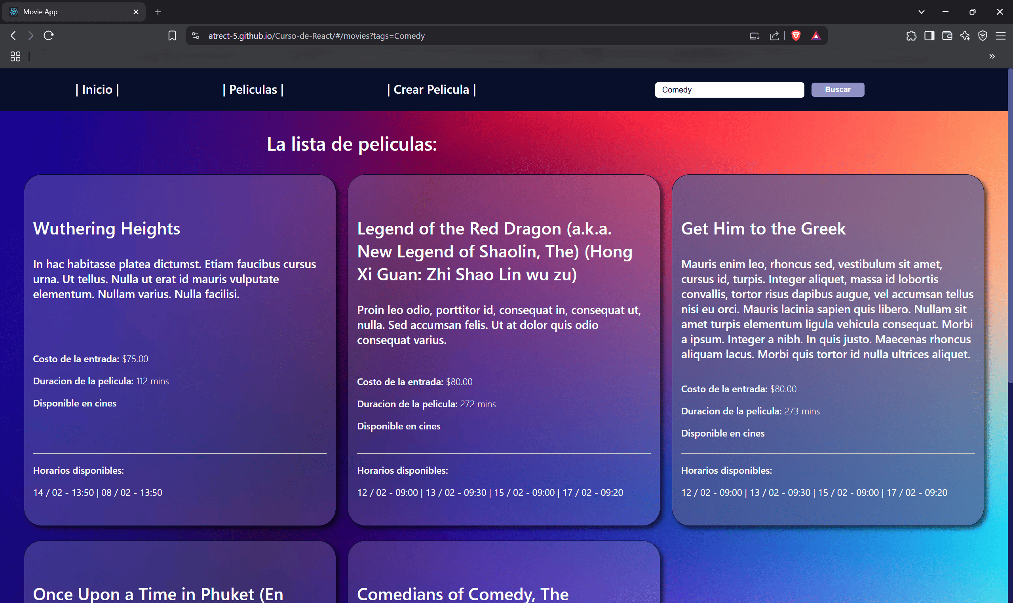Screen dimensions: 1013x603
Task: Click the install app icon in address bar
Action: point(755,36)
